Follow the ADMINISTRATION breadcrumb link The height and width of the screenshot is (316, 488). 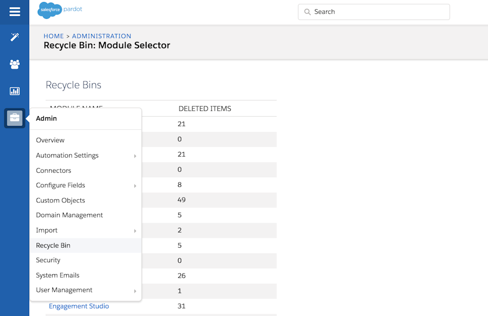(x=101, y=36)
